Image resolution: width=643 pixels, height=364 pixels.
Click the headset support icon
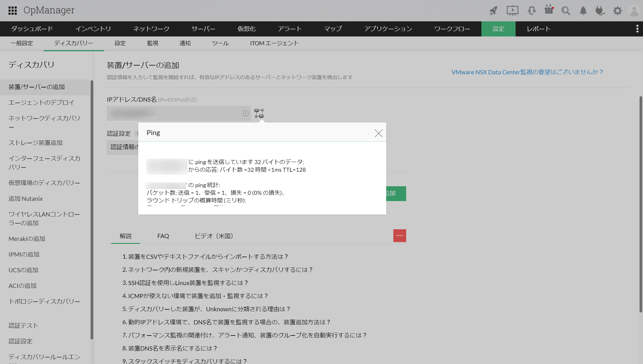[x=532, y=11]
